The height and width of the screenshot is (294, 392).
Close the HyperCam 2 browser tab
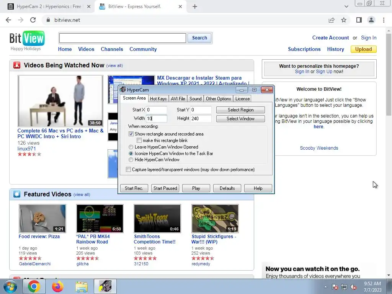point(89,7)
